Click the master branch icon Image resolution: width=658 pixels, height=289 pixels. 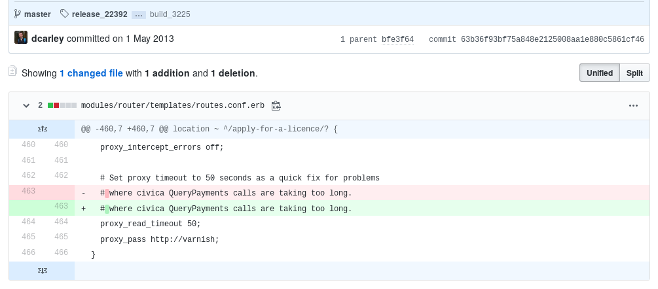point(17,14)
